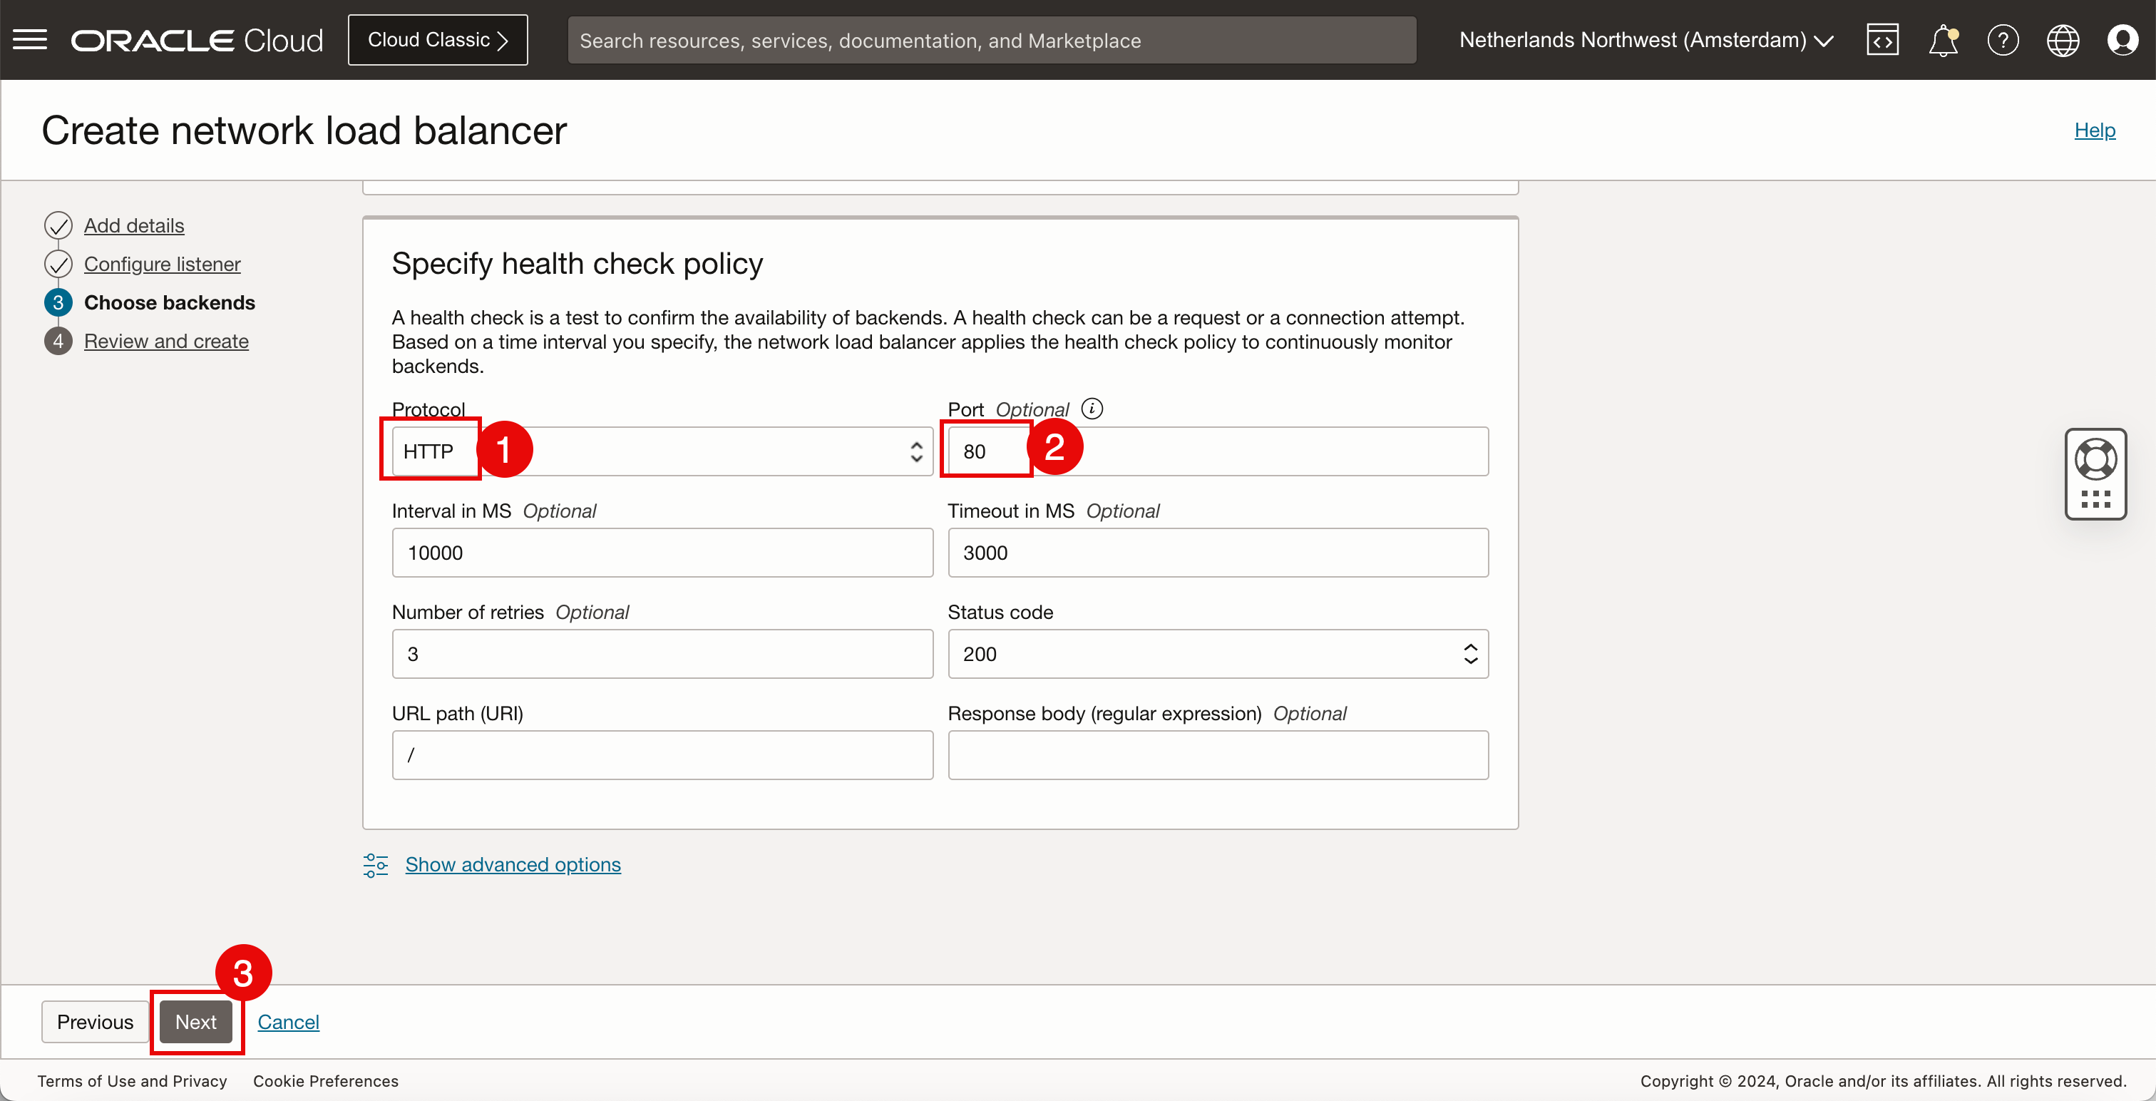Click the Cancel link

288,1021
